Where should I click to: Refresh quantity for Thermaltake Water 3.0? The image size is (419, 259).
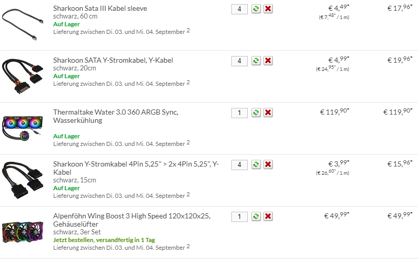click(256, 113)
